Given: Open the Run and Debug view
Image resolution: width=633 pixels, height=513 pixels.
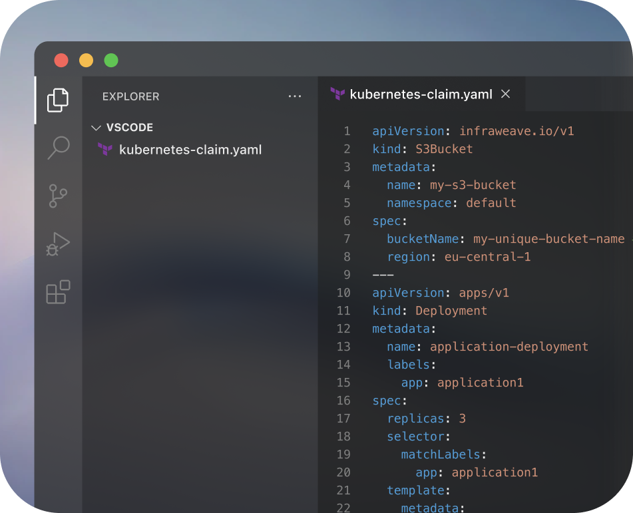Looking at the screenshot, I should (58, 244).
